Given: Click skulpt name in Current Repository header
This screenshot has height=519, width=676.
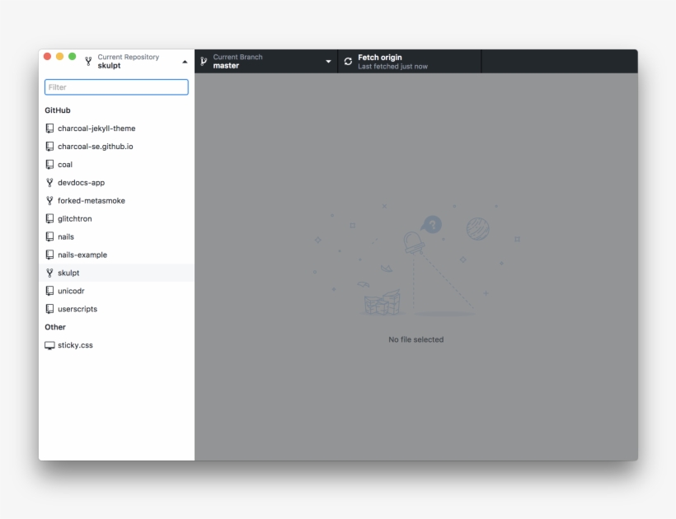Looking at the screenshot, I should click(109, 66).
